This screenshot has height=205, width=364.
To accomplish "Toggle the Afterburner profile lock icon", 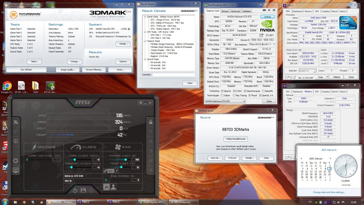I will point(151,122).
